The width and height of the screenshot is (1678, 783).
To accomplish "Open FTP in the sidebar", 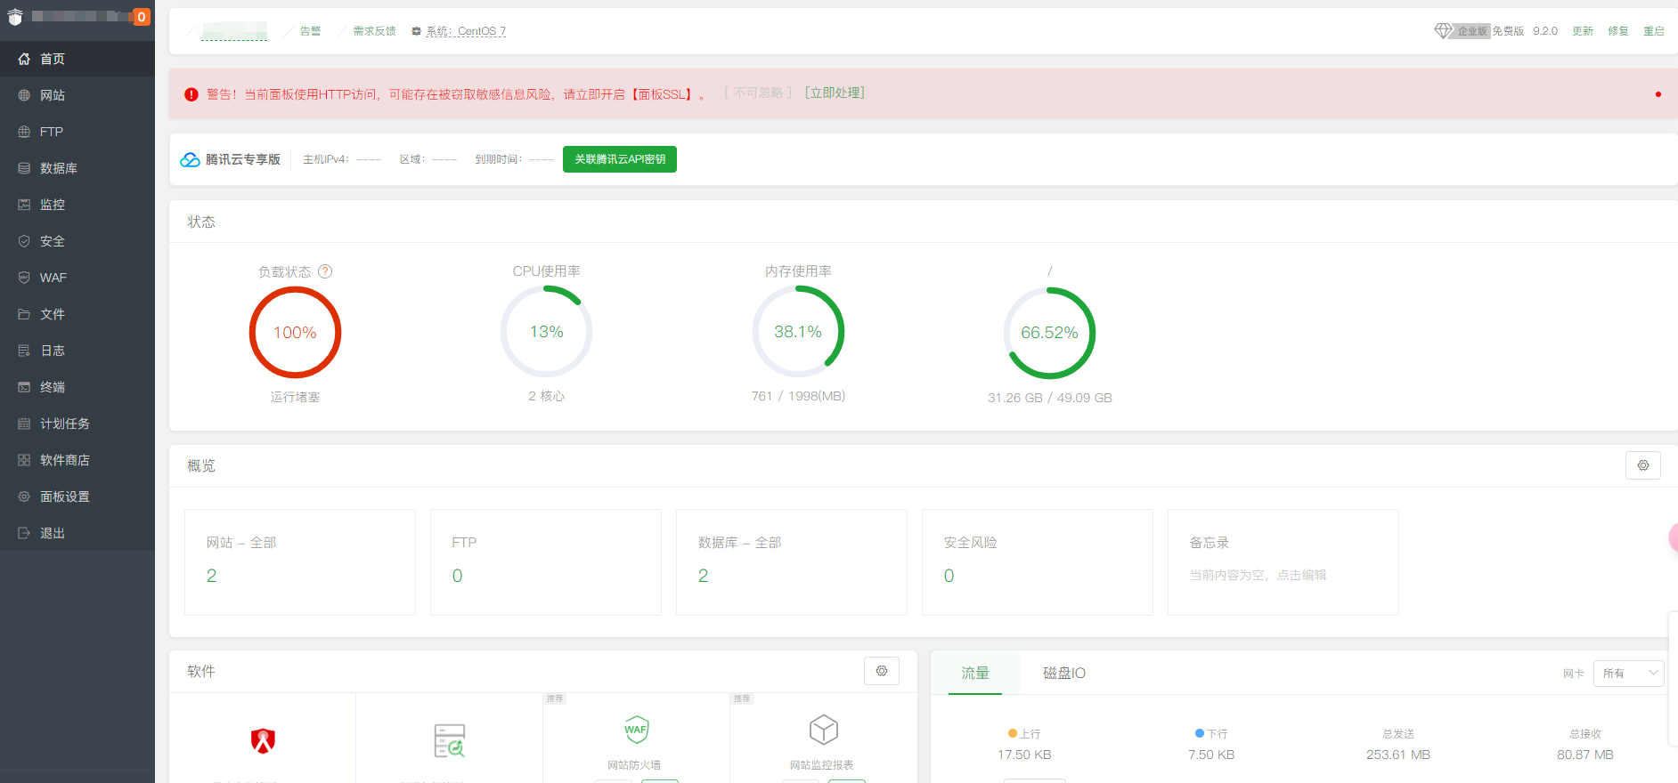I will [x=77, y=132].
